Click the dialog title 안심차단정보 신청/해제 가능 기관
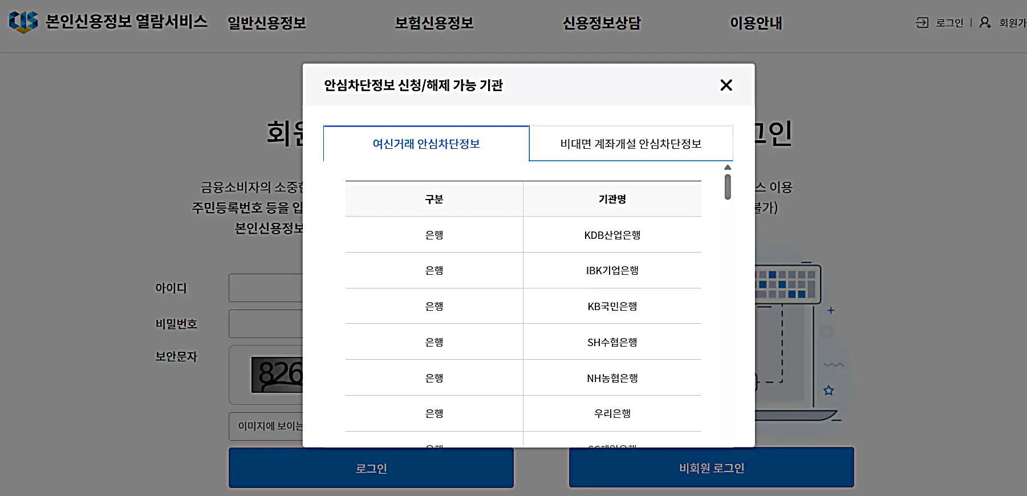The height and width of the screenshot is (496, 1027). [413, 86]
